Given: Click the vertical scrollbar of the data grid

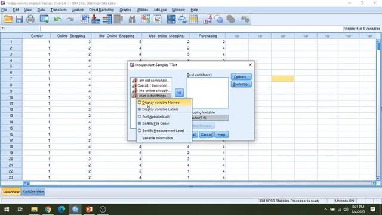Looking at the screenshot, I should pyautogui.click(x=378, y=110).
